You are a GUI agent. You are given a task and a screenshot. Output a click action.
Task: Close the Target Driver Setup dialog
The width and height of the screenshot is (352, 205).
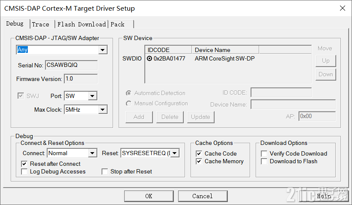[x=343, y=8]
